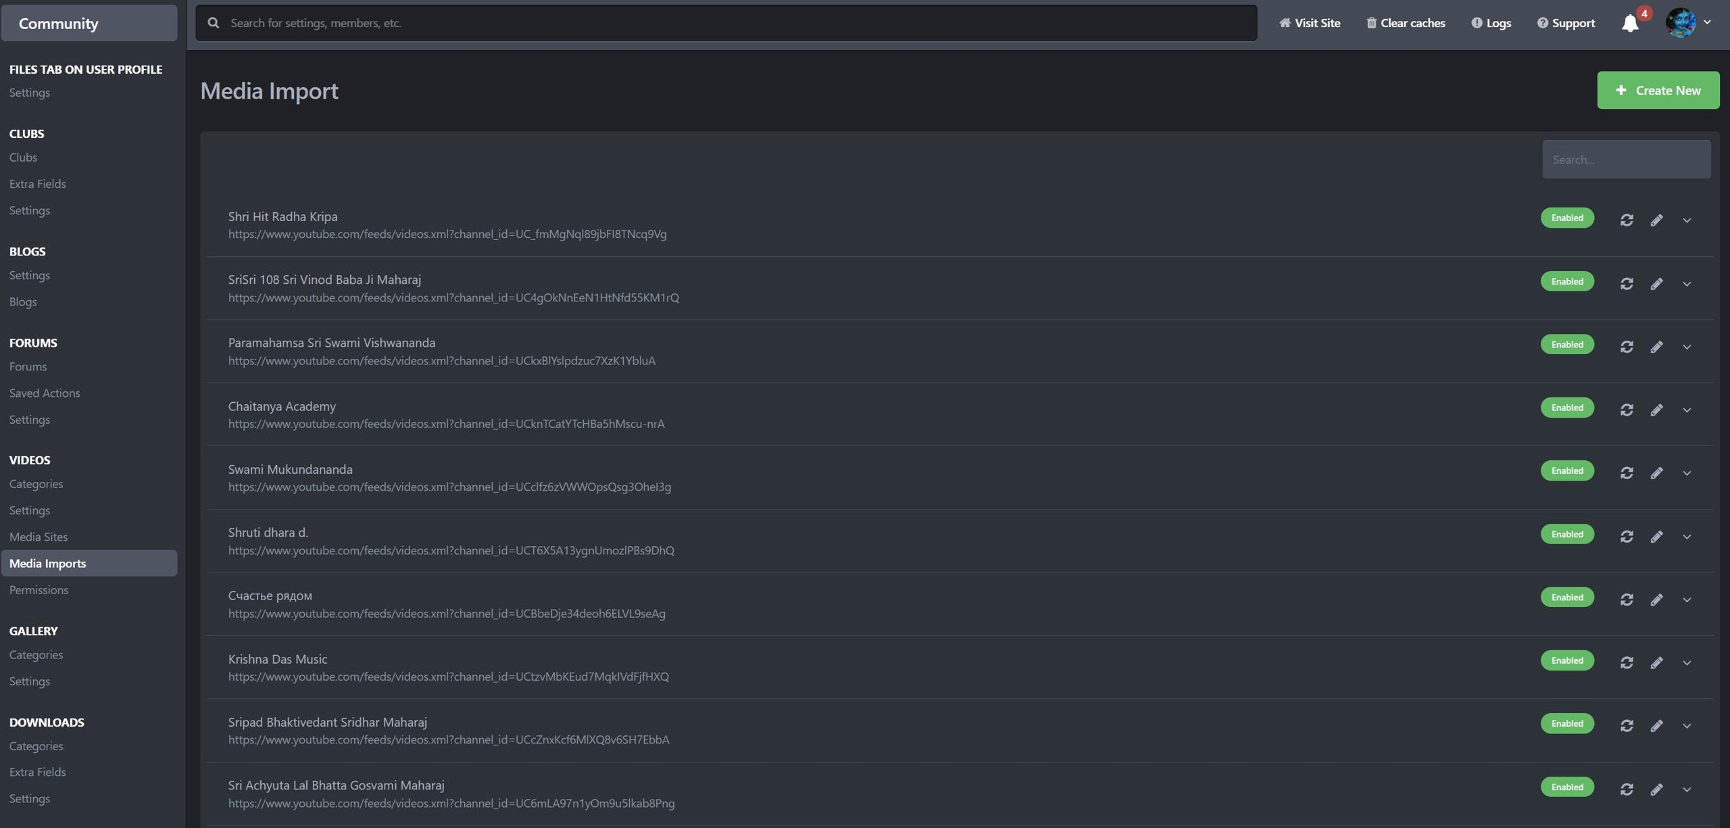Click the Create New button
The width and height of the screenshot is (1730, 828).
tap(1658, 90)
